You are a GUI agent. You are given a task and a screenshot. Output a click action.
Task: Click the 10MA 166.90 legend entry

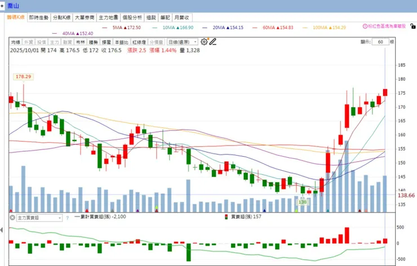pyautogui.click(x=173, y=28)
